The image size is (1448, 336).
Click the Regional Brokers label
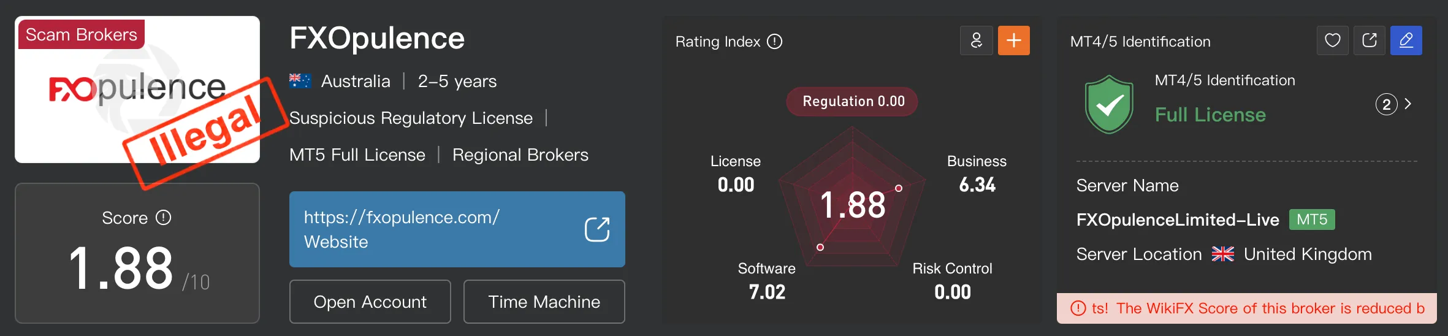click(x=520, y=155)
